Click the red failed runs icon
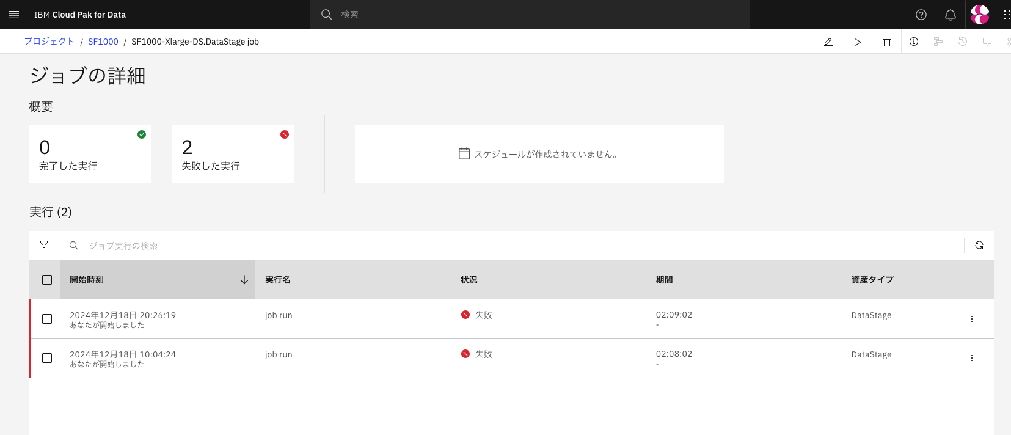Viewport: 1011px width, 435px height. coord(285,134)
